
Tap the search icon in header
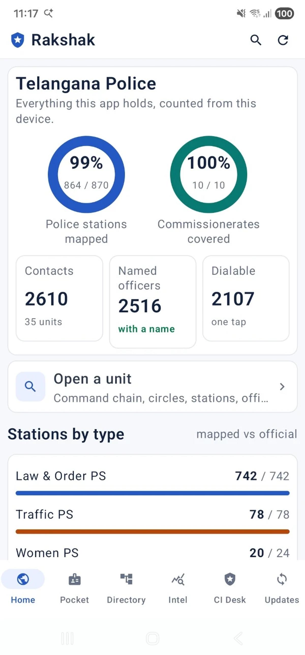click(x=256, y=40)
